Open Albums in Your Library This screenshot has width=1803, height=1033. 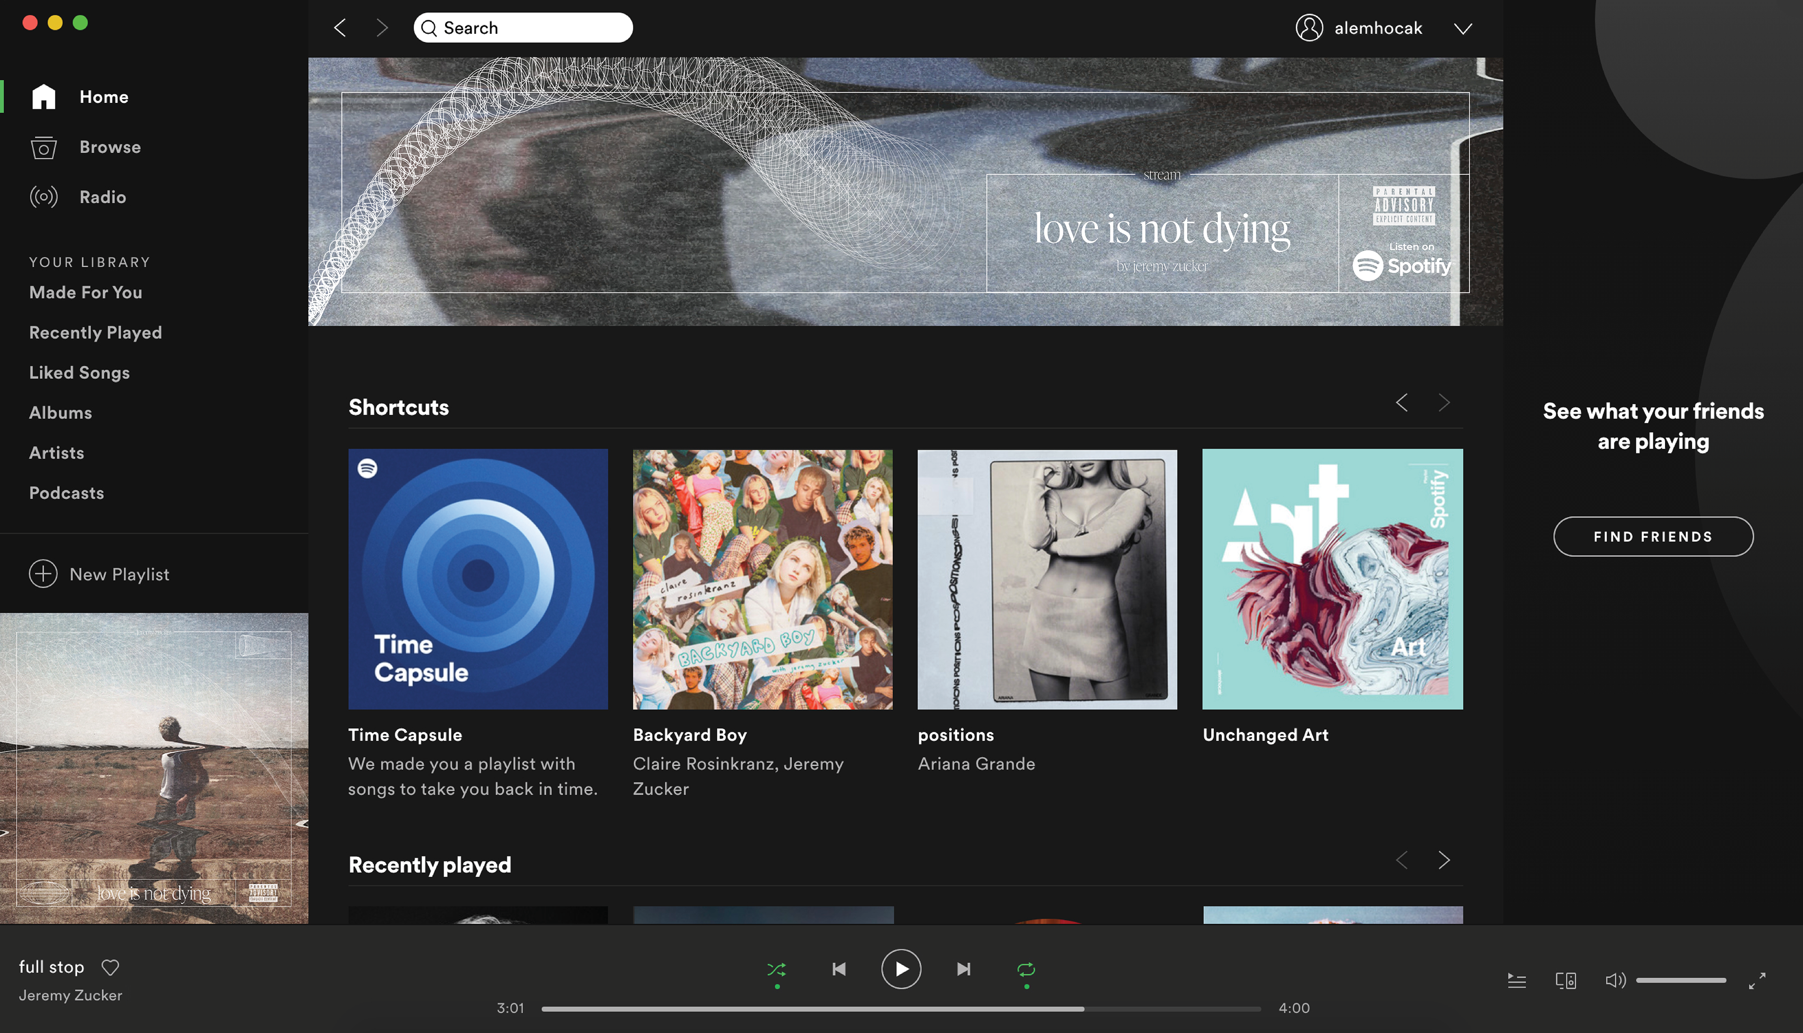(60, 413)
